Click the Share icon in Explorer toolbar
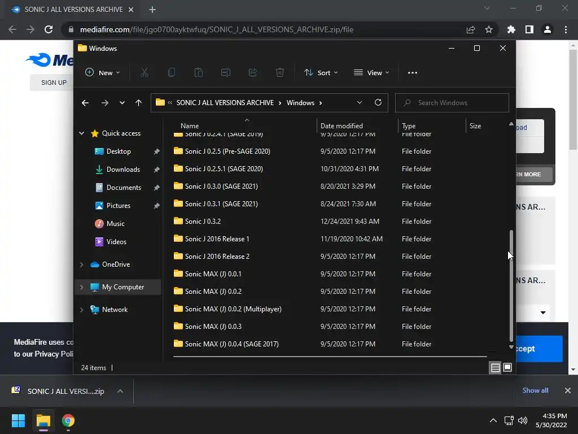 (253, 73)
